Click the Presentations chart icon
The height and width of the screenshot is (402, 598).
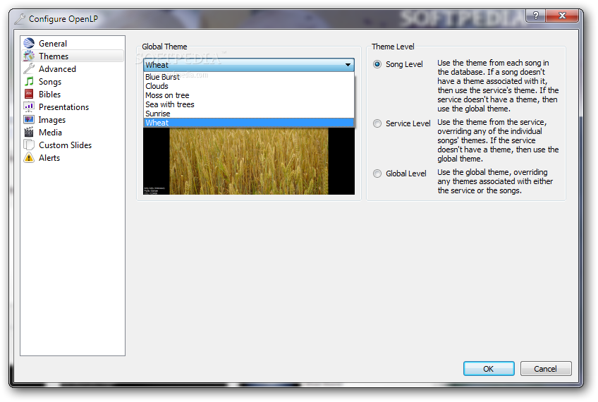point(29,106)
